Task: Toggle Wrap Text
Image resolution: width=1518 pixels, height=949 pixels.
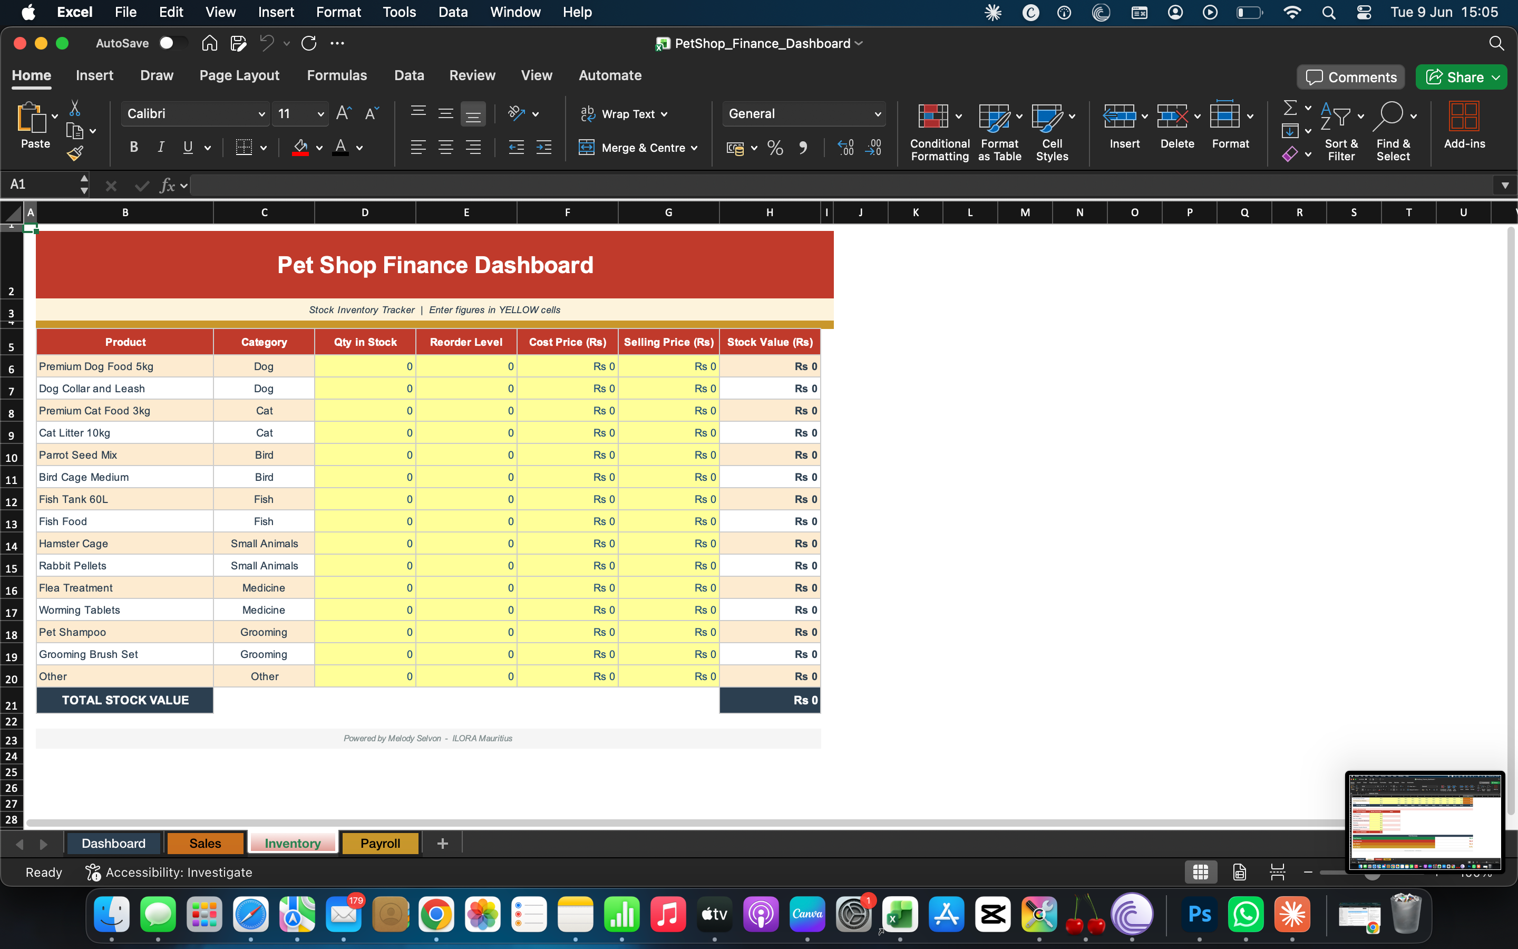Action: point(624,113)
